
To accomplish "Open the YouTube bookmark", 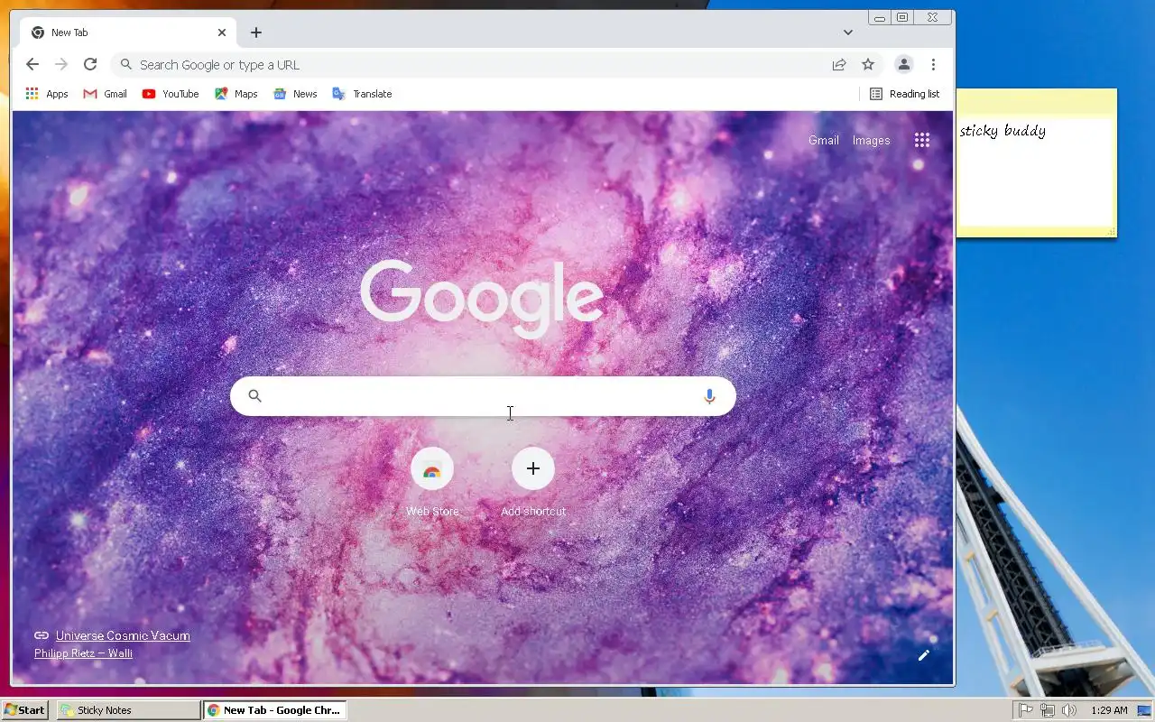I will (x=171, y=94).
